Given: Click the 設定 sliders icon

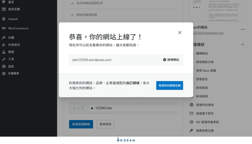Looking at the screenshot, I should click(4, 66).
